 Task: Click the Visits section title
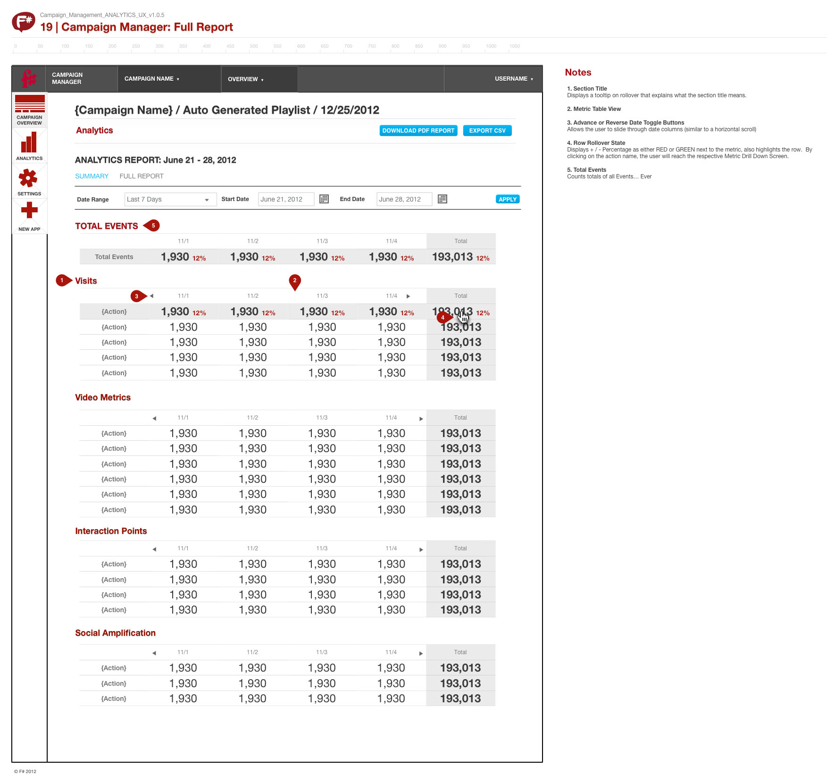pyautogui.click(x=86, y=281)
